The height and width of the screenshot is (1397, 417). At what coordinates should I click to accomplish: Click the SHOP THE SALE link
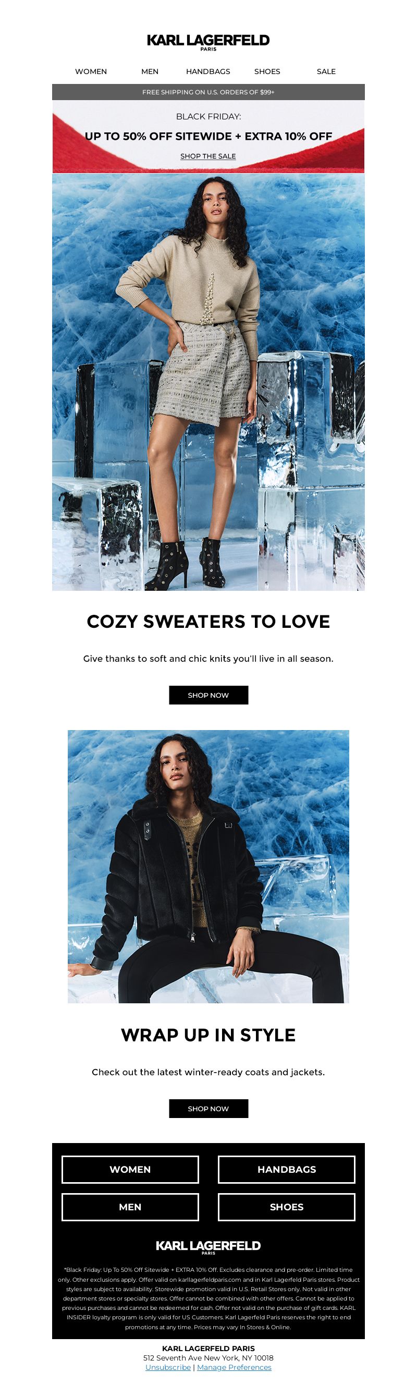click(208, 156)
